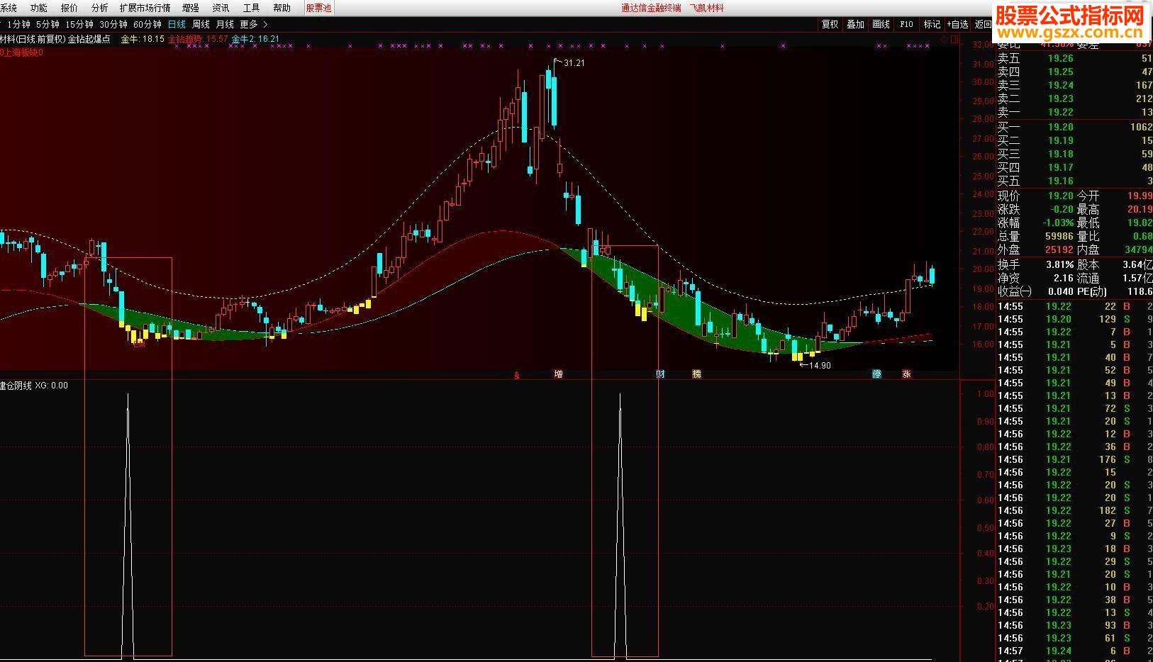The image size is (1153, 662).
Task: Click the 14:57 19.24 trade tick row
Action: pyautogui.click(x=1074, y=651)
